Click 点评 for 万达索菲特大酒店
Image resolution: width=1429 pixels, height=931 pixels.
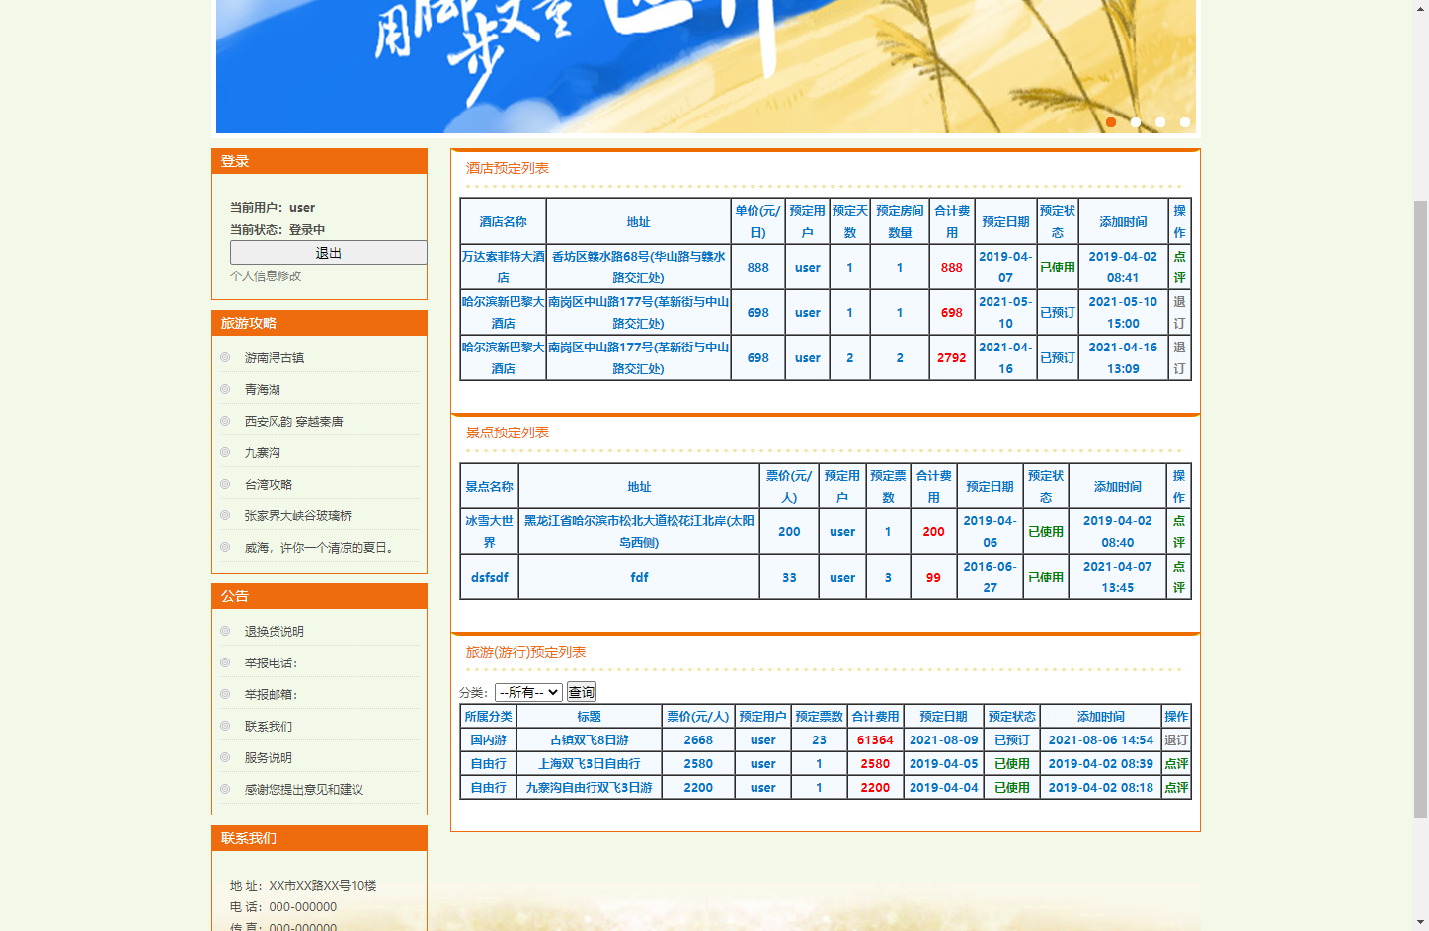1178,267
